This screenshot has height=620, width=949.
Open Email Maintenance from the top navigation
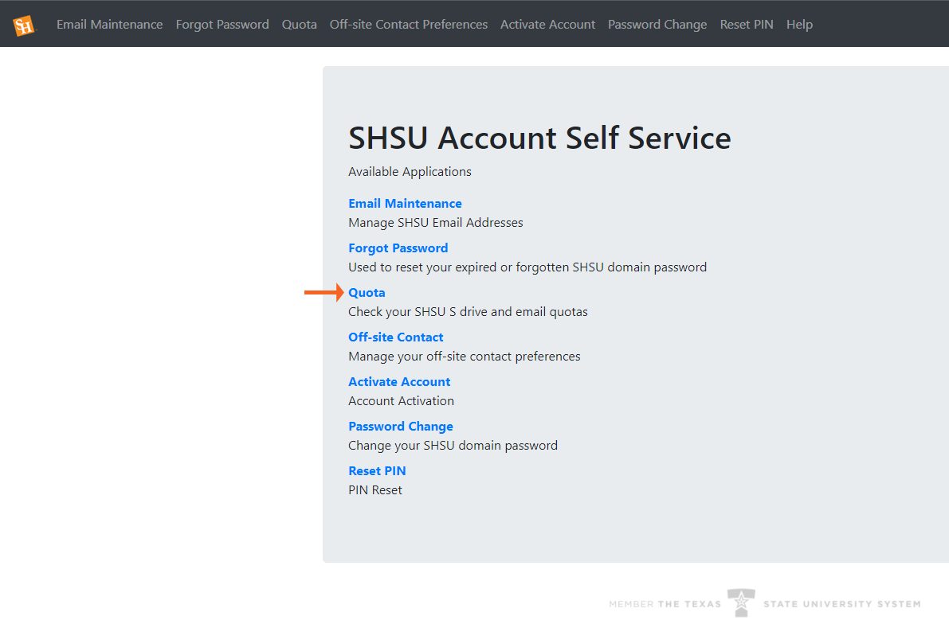click(109, 25)
